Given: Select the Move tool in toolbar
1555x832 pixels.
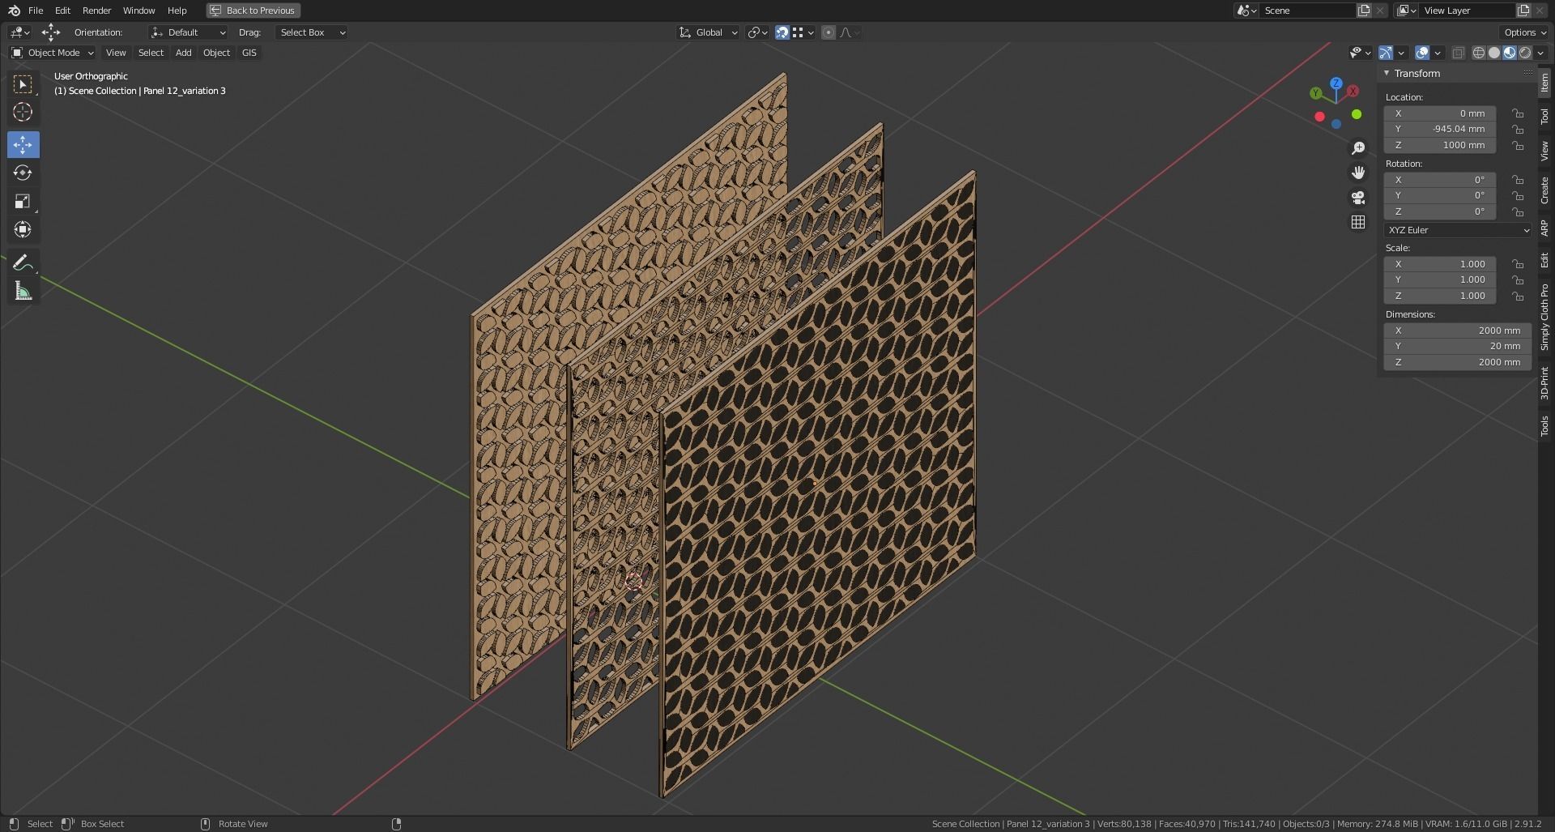Looking at the screenshot, I should tap(23, 145).
